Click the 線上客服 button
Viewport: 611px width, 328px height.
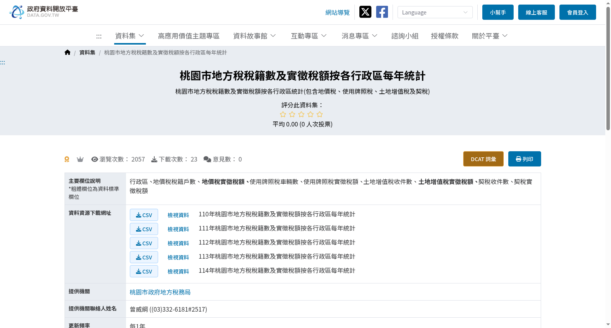537,12
